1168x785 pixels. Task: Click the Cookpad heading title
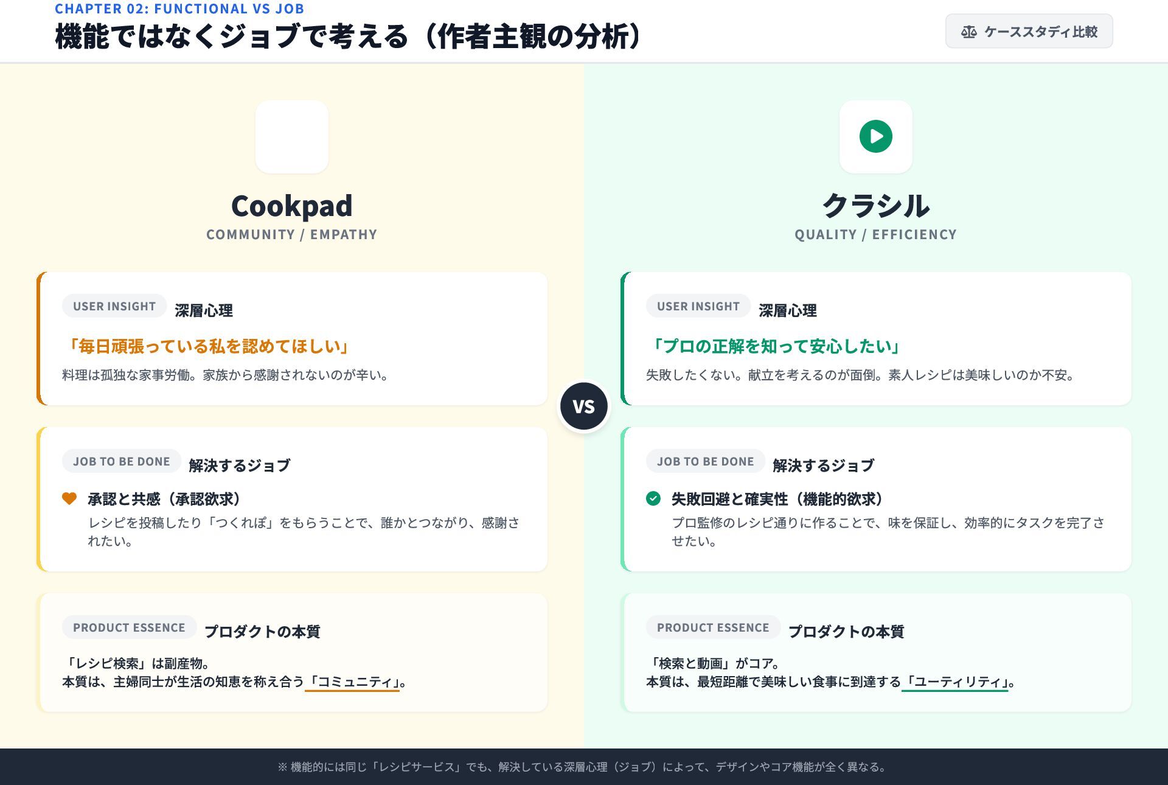pos(292,206)
